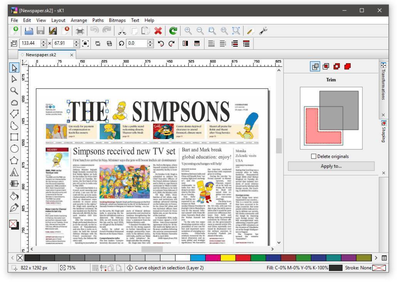Image resolution: width=397 pixels, height=282 pixels.
Task: Select the Intersection shaping mode icon
Action: click(326, 67)
